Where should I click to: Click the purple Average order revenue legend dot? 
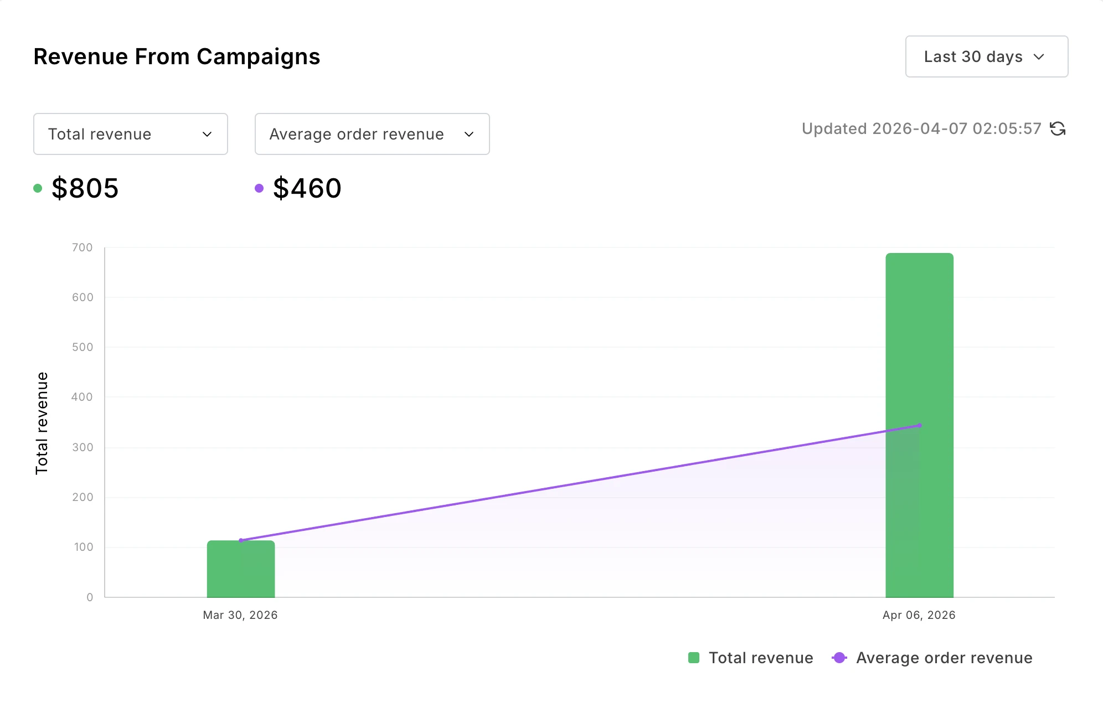839,658
